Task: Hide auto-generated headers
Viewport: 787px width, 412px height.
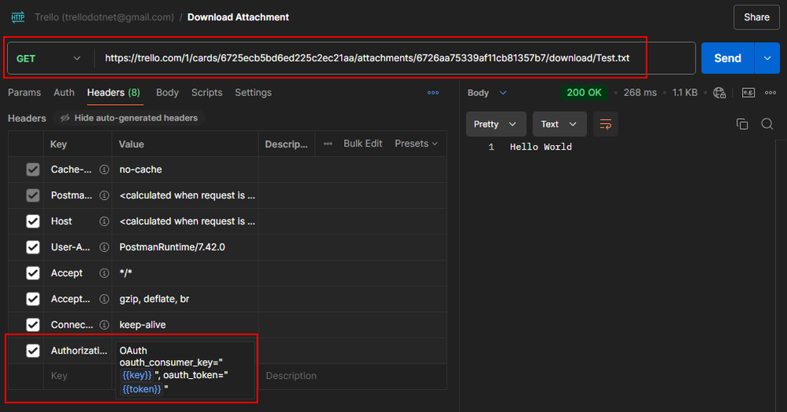Action: click(x=129, y=118)
